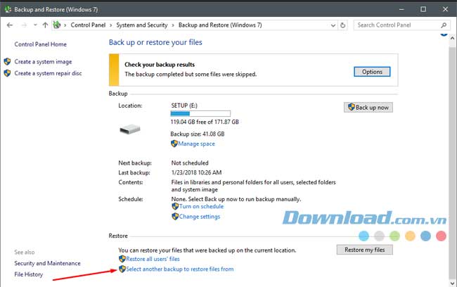This screenshot has height=287, width=457.
Task: Click shield icon beside Select another backup link
Action: point(122,269)
